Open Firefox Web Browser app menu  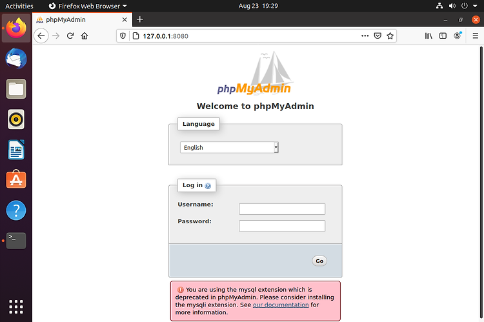click(x=88, y=6)
